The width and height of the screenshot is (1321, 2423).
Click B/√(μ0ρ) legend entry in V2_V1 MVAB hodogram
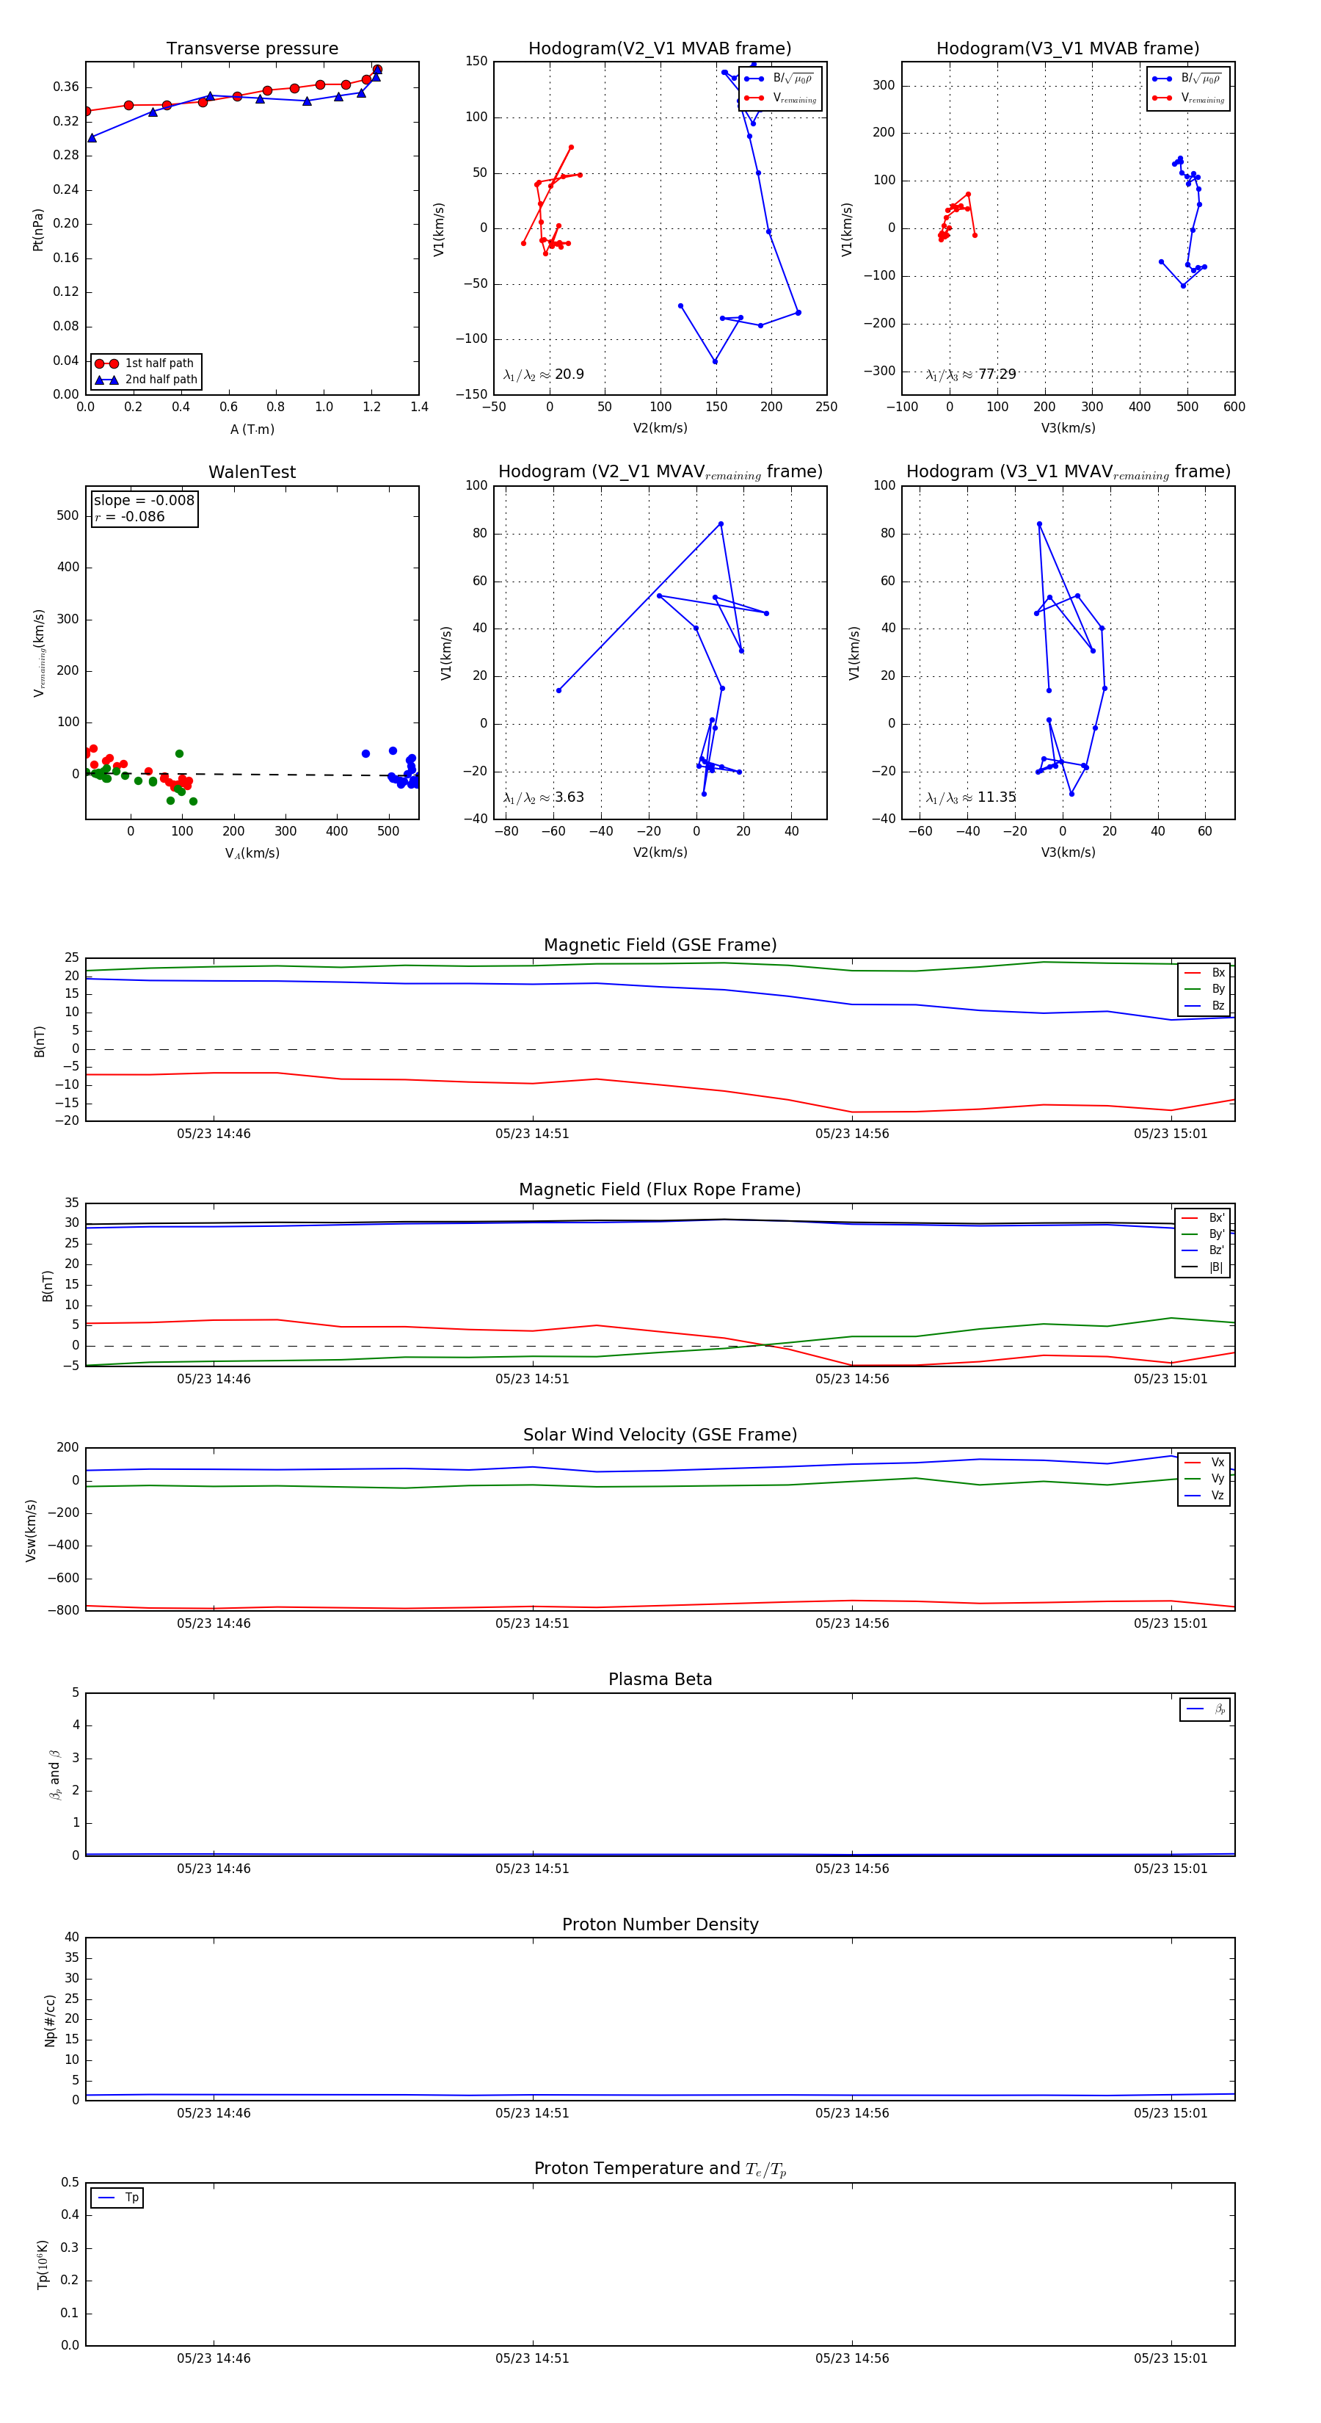click(780, 79)
